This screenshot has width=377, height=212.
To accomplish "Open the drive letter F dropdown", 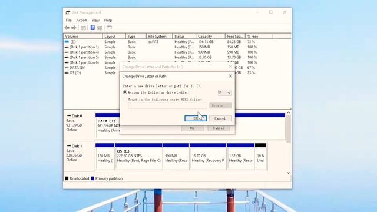I will click(225, 92).
